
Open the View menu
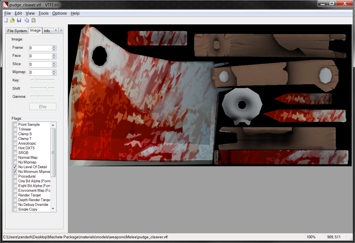pyautogui.click(x=30, y=13)
